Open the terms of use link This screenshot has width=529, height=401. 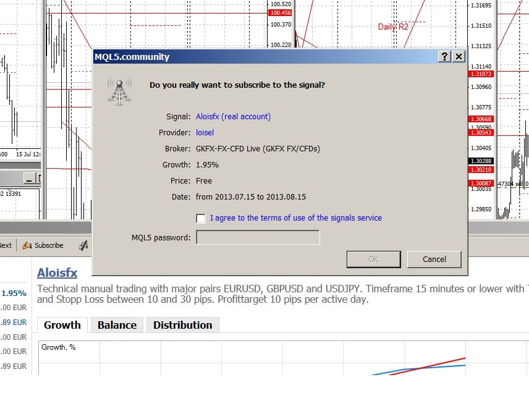pos(295,218)
